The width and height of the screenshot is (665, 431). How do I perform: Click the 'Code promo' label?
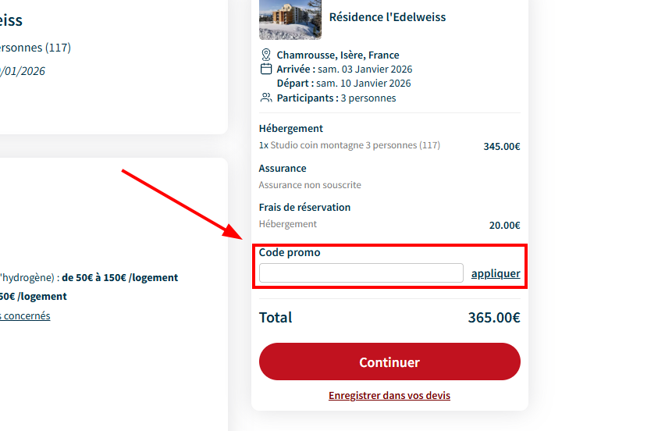[x=290, y=253]
